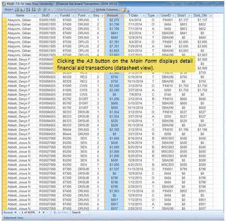Click the yellow folder icon at the toolbar end
Image resolution: width=226 pixels, height=221 pixels.
[123, 10]
